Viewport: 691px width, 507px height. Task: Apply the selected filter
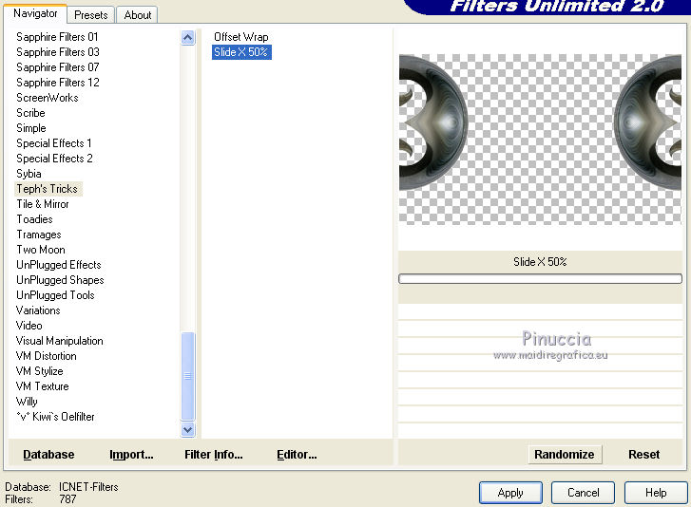click(x=510, y=493)
